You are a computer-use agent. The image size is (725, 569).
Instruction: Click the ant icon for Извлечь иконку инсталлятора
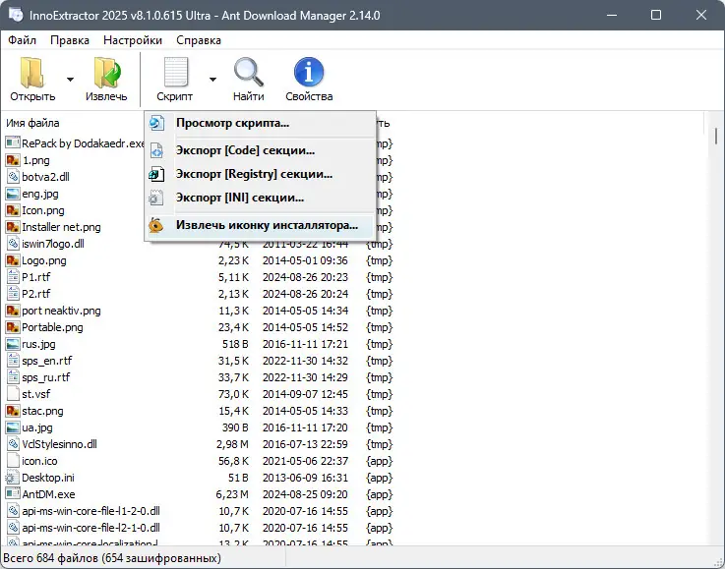click(156, 225)
